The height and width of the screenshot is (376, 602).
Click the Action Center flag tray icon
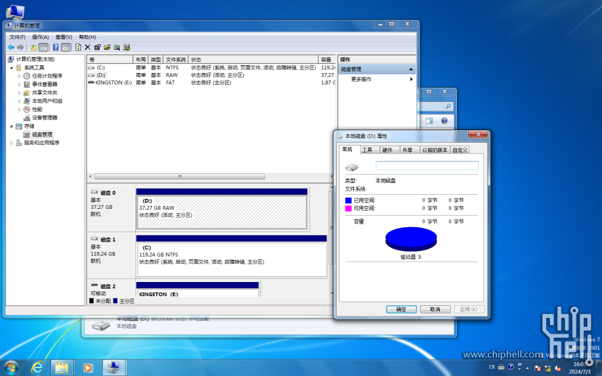pyautogui.click(x=537, y=368)
